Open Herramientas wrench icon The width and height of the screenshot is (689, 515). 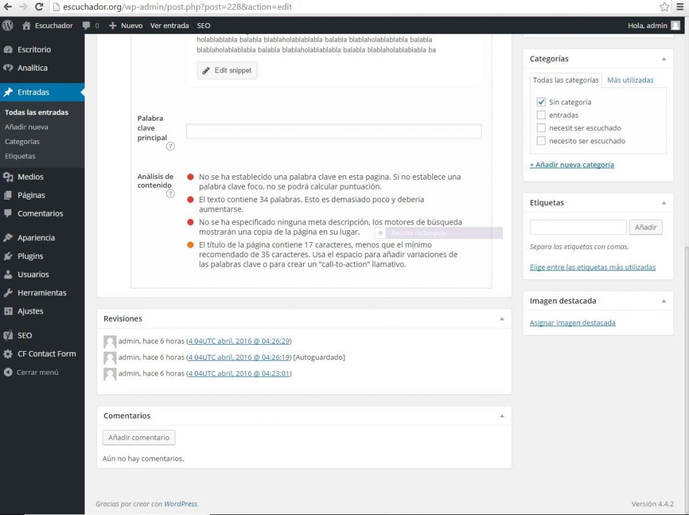pyautogui.click(x=8, y=293)
